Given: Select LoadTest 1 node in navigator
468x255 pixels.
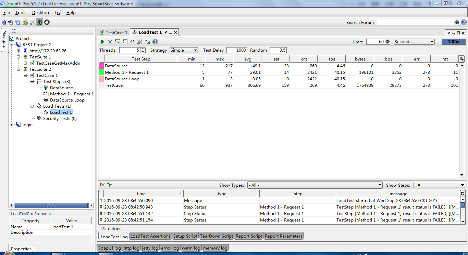Looking at the screenshot, I should pyautogui.click(x=61, y=112).
